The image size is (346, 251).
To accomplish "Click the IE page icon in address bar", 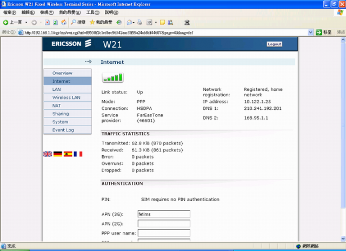I will click(x=21, y=32).
